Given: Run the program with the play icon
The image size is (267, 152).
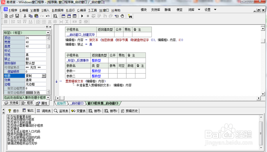Looking at the screenshot, I should pyautogui.click(x=82, y=16).
